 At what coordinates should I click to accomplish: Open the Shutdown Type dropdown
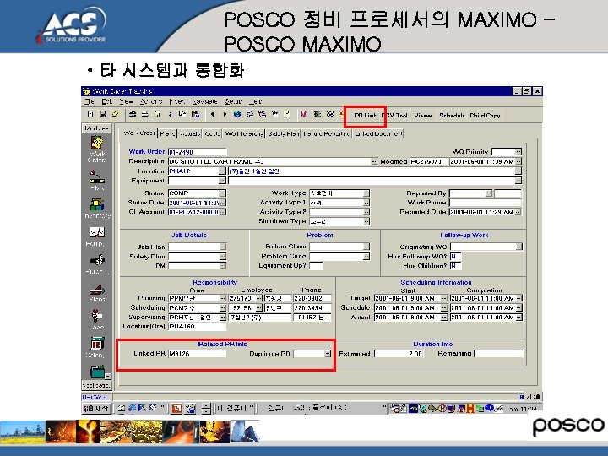click(x=366, y=221)
